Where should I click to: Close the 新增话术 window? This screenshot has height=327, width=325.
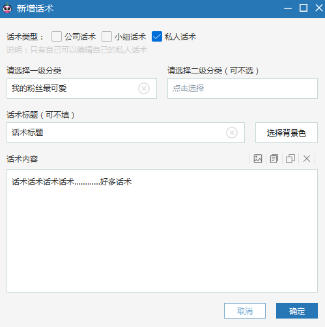click(318, 8)
